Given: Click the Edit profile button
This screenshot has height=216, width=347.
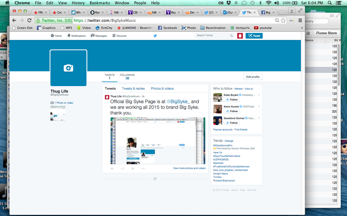Looking at the screenshot, I should coord(253,77).
